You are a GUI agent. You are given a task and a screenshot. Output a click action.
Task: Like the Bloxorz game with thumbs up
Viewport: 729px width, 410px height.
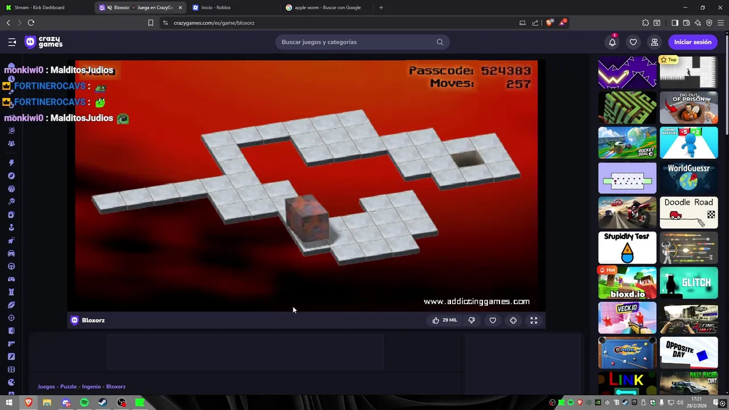(444, 321)
